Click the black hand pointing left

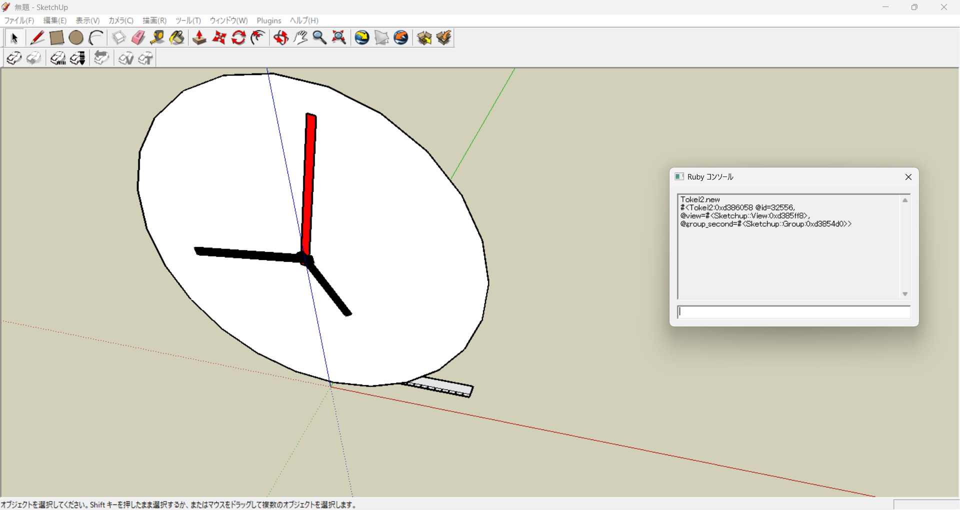[248, 254]
